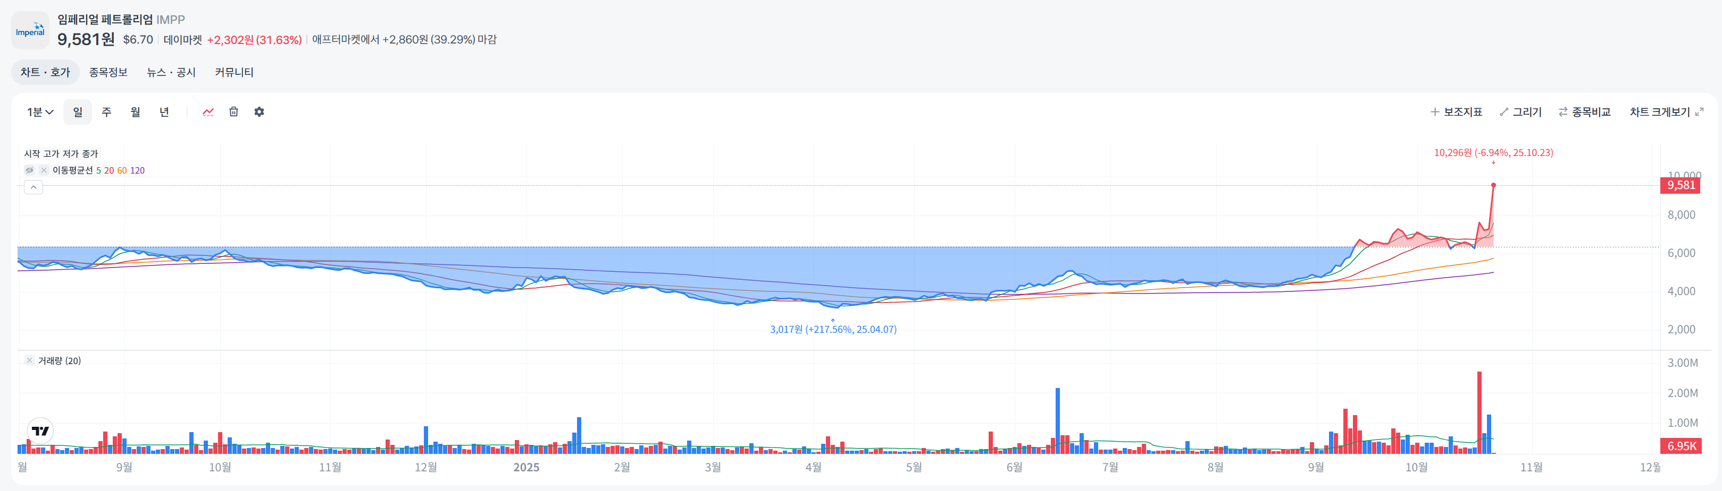The height and width of the screenshot is (491, 1722).
Task: Hide the 이동평균선 moving average lines
Action: pyautogui.click(x=29, y=170)
